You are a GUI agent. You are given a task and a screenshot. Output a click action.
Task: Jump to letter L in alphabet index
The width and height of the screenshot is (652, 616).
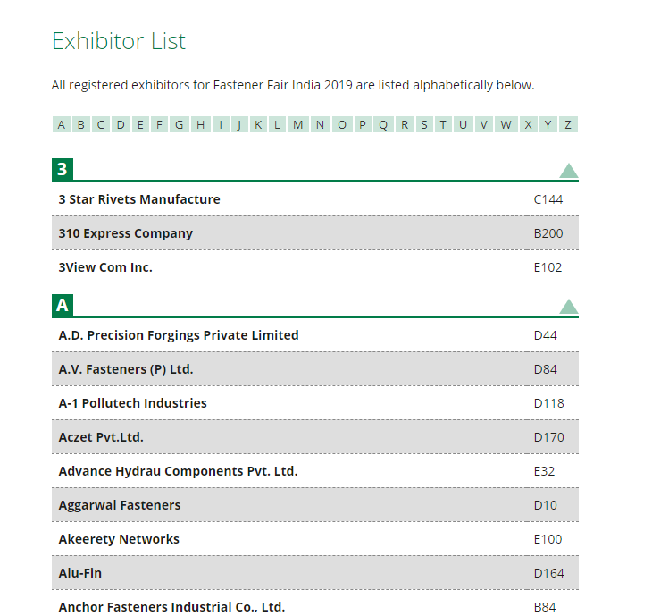coord(277,124)
